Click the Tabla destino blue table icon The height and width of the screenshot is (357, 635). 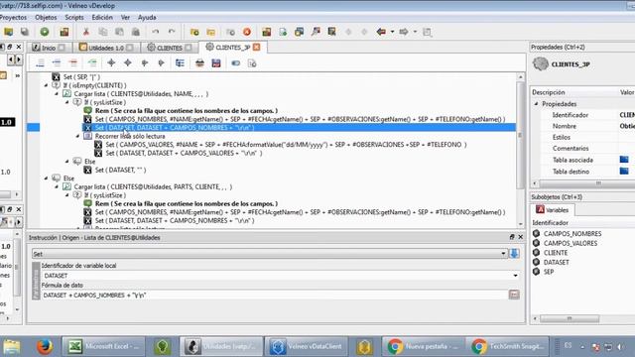click(x=624, y=171)
